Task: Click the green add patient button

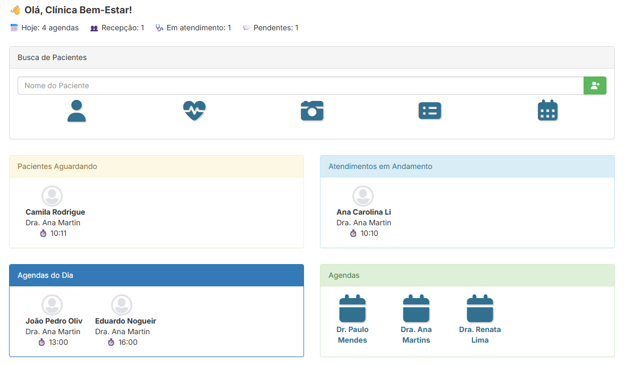Action: pos(595,86)
